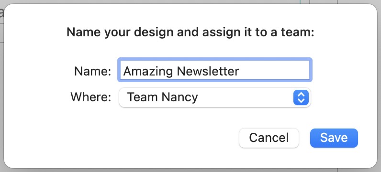
Task: Click the word 'Newsletter' in name field
Action: (208, 71)
